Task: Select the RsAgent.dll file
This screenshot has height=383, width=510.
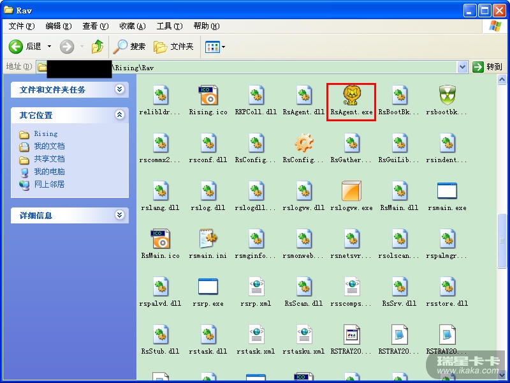Action: click(304, 101)
